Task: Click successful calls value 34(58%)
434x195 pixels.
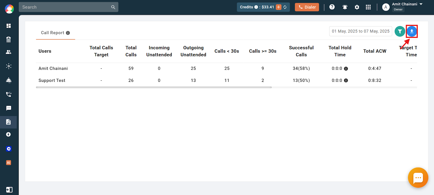Action: click(301, 68)
